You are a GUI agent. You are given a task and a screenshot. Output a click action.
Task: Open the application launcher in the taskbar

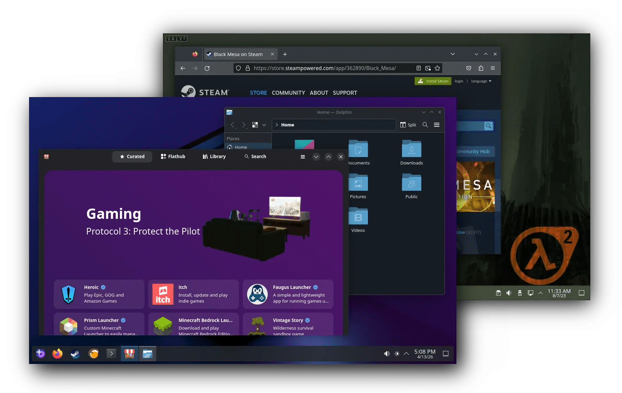pyautogui.click(x=40, y=353)
